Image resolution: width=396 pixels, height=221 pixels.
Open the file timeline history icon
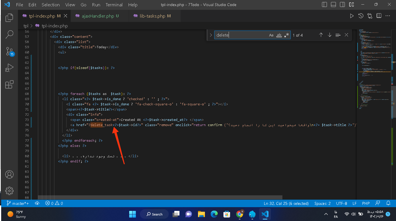(x=361, y=16)
